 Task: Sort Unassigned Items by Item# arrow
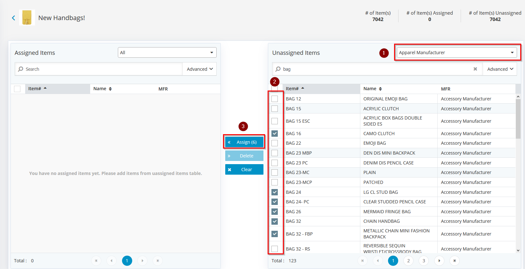pyautogui.click(x=303, y=88)
